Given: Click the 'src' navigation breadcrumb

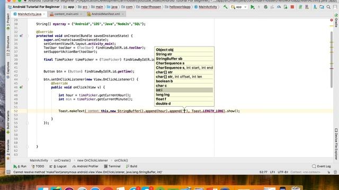Looking at the screenshot, I should [x=83, y=7].
